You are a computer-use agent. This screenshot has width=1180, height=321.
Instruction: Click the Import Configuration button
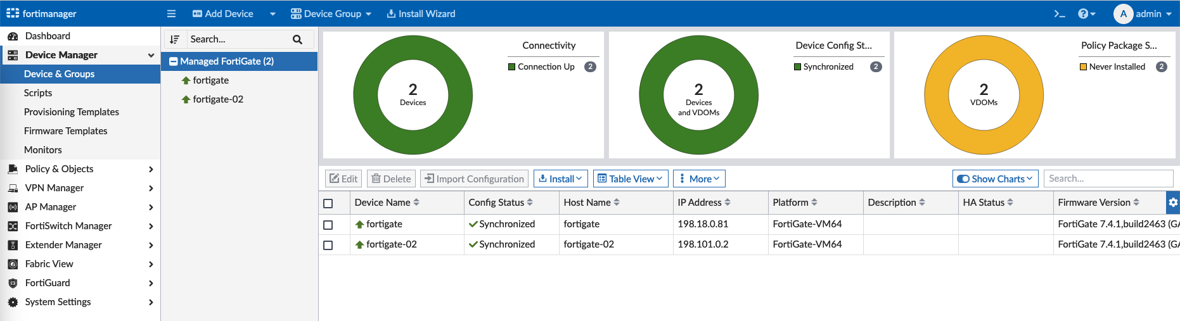click(474, 179)
